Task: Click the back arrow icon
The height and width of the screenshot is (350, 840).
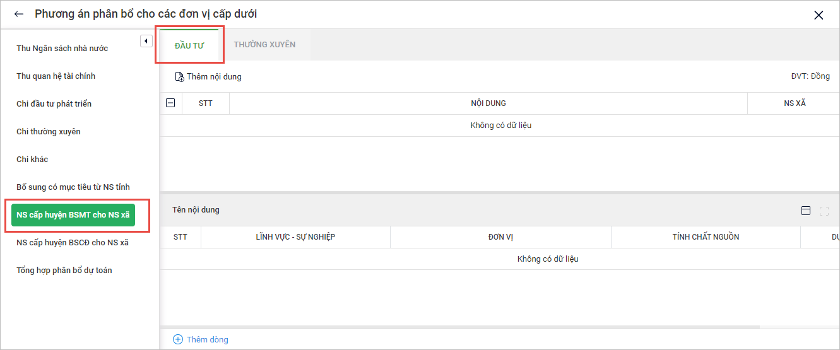Action: [19, 14]
